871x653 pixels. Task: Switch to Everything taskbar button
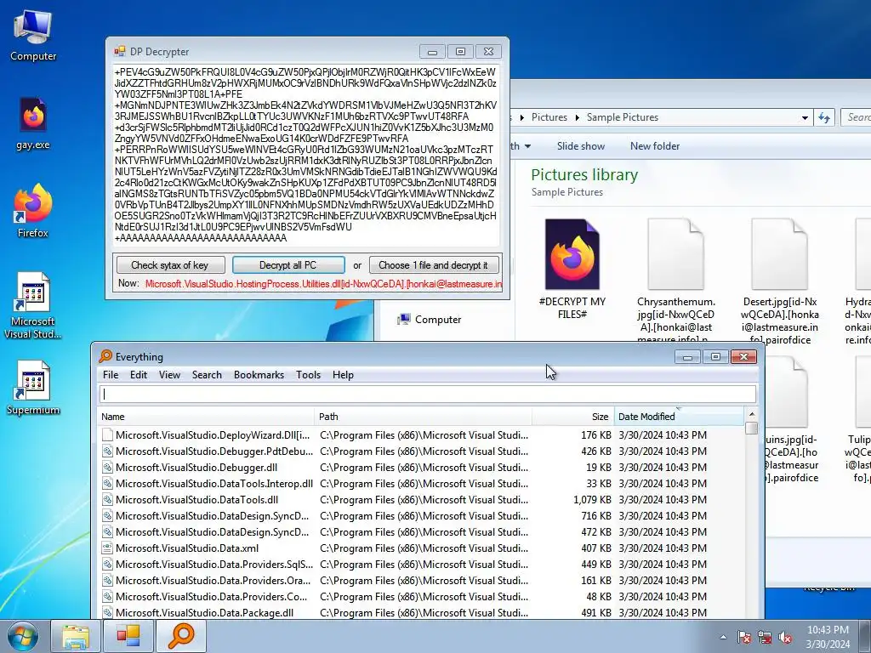coord(181,636)
